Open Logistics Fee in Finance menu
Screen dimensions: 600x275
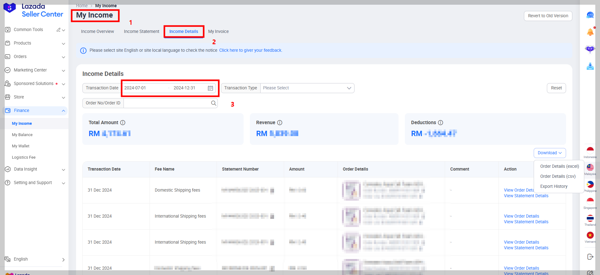pos(24,157)
